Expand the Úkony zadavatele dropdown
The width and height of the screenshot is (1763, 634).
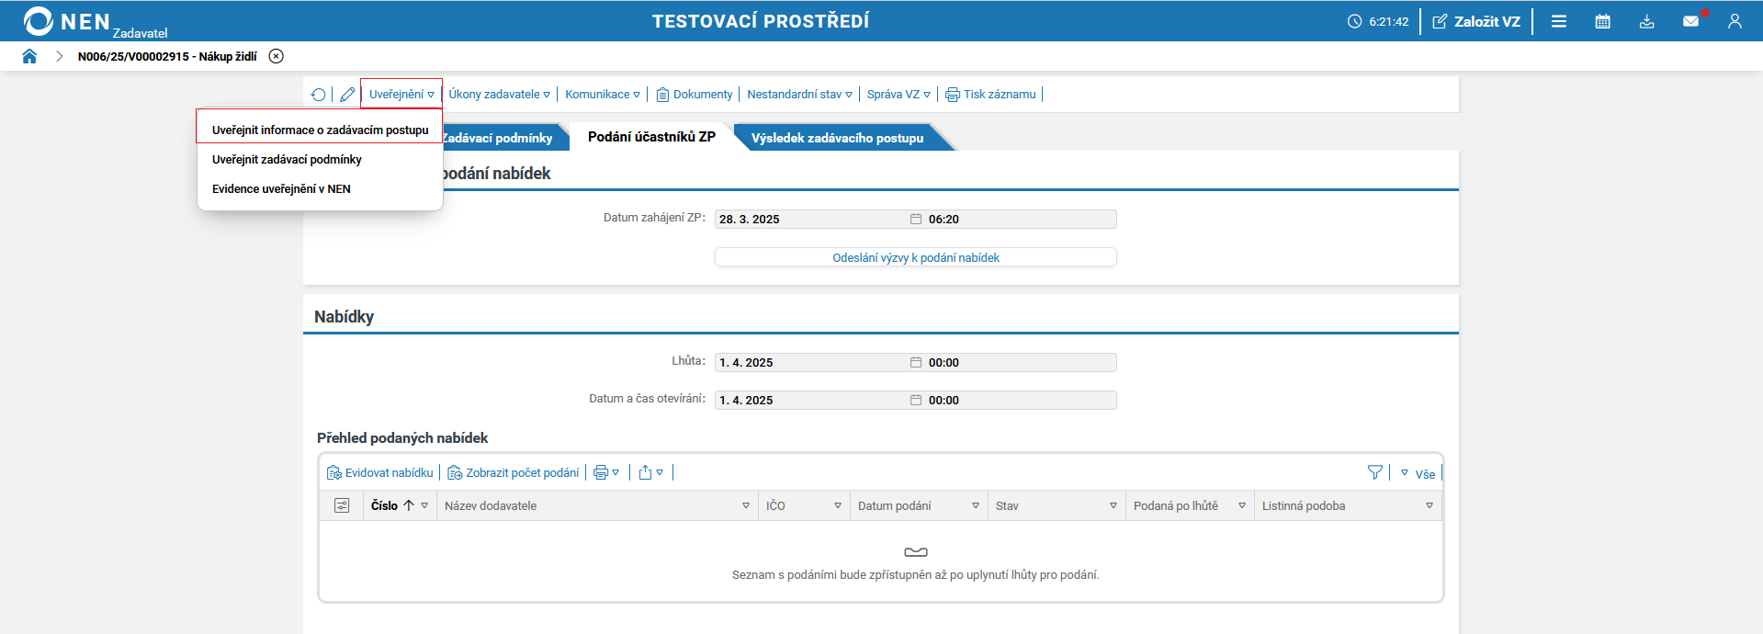499,95
